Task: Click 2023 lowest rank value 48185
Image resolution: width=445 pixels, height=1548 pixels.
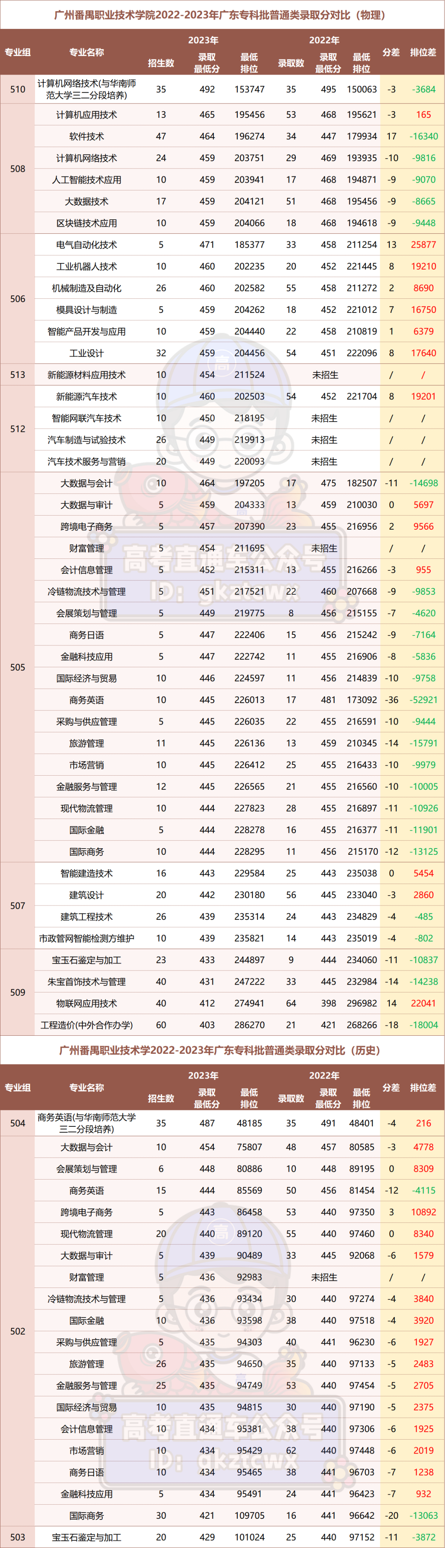Action: [249, 1123]
